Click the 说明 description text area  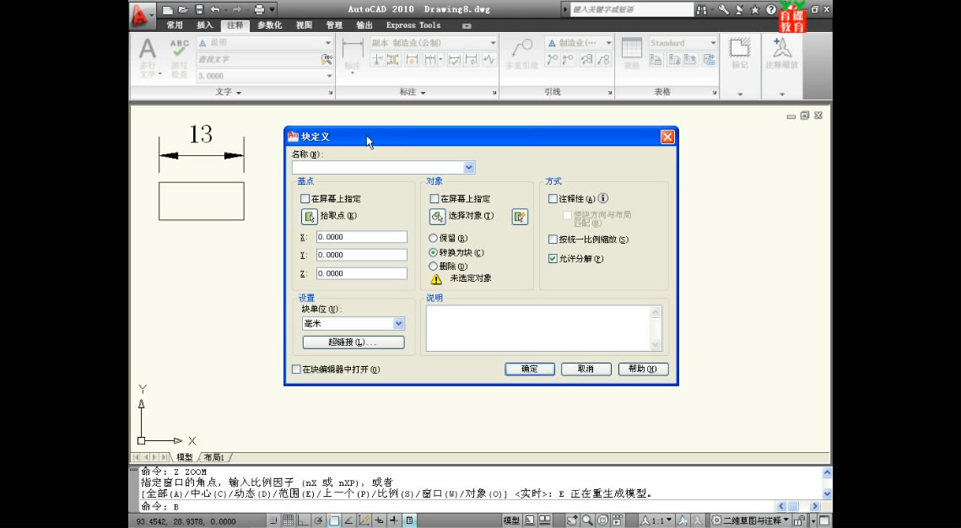pos(543,328)
